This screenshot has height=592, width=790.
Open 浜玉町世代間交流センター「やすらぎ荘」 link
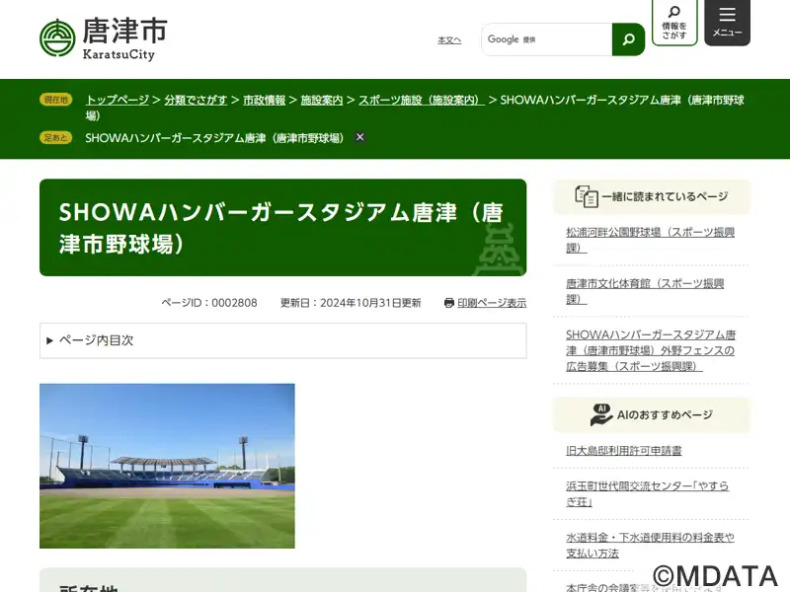647,493
